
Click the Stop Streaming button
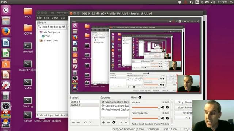184,102
